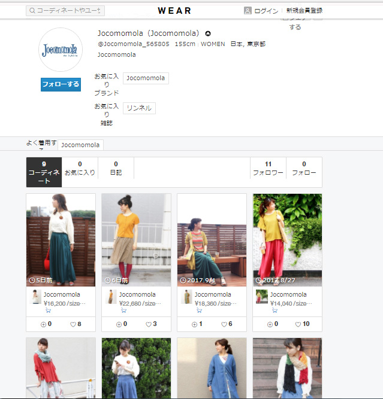Screen dimensions: 383x399
Task: Select the 9 コーディネート tab
Action: (x=44, y=172)
